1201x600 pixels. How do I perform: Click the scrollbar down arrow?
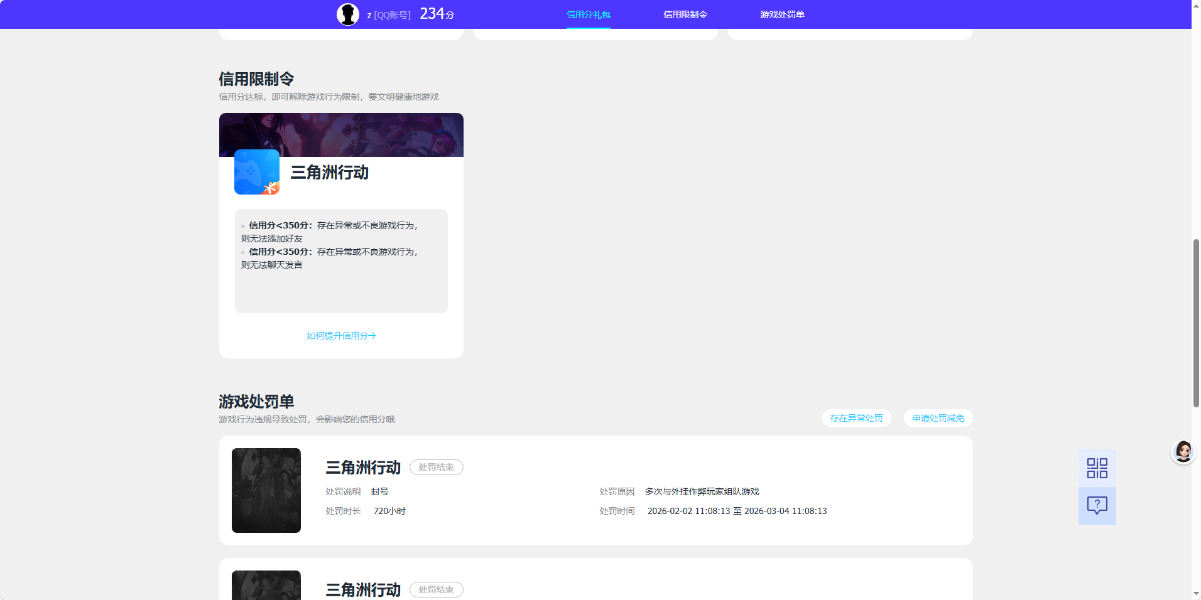point(1195,594)
